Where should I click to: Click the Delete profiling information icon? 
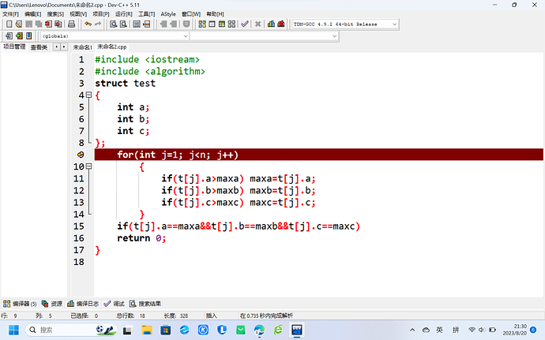(281, 24)
